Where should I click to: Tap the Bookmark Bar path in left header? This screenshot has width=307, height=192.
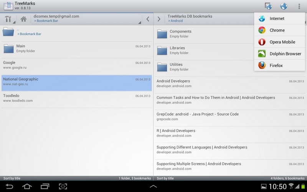click(x=46, y=21)
